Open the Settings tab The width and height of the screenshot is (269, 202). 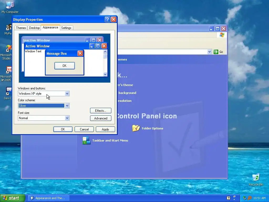point(66,28)
